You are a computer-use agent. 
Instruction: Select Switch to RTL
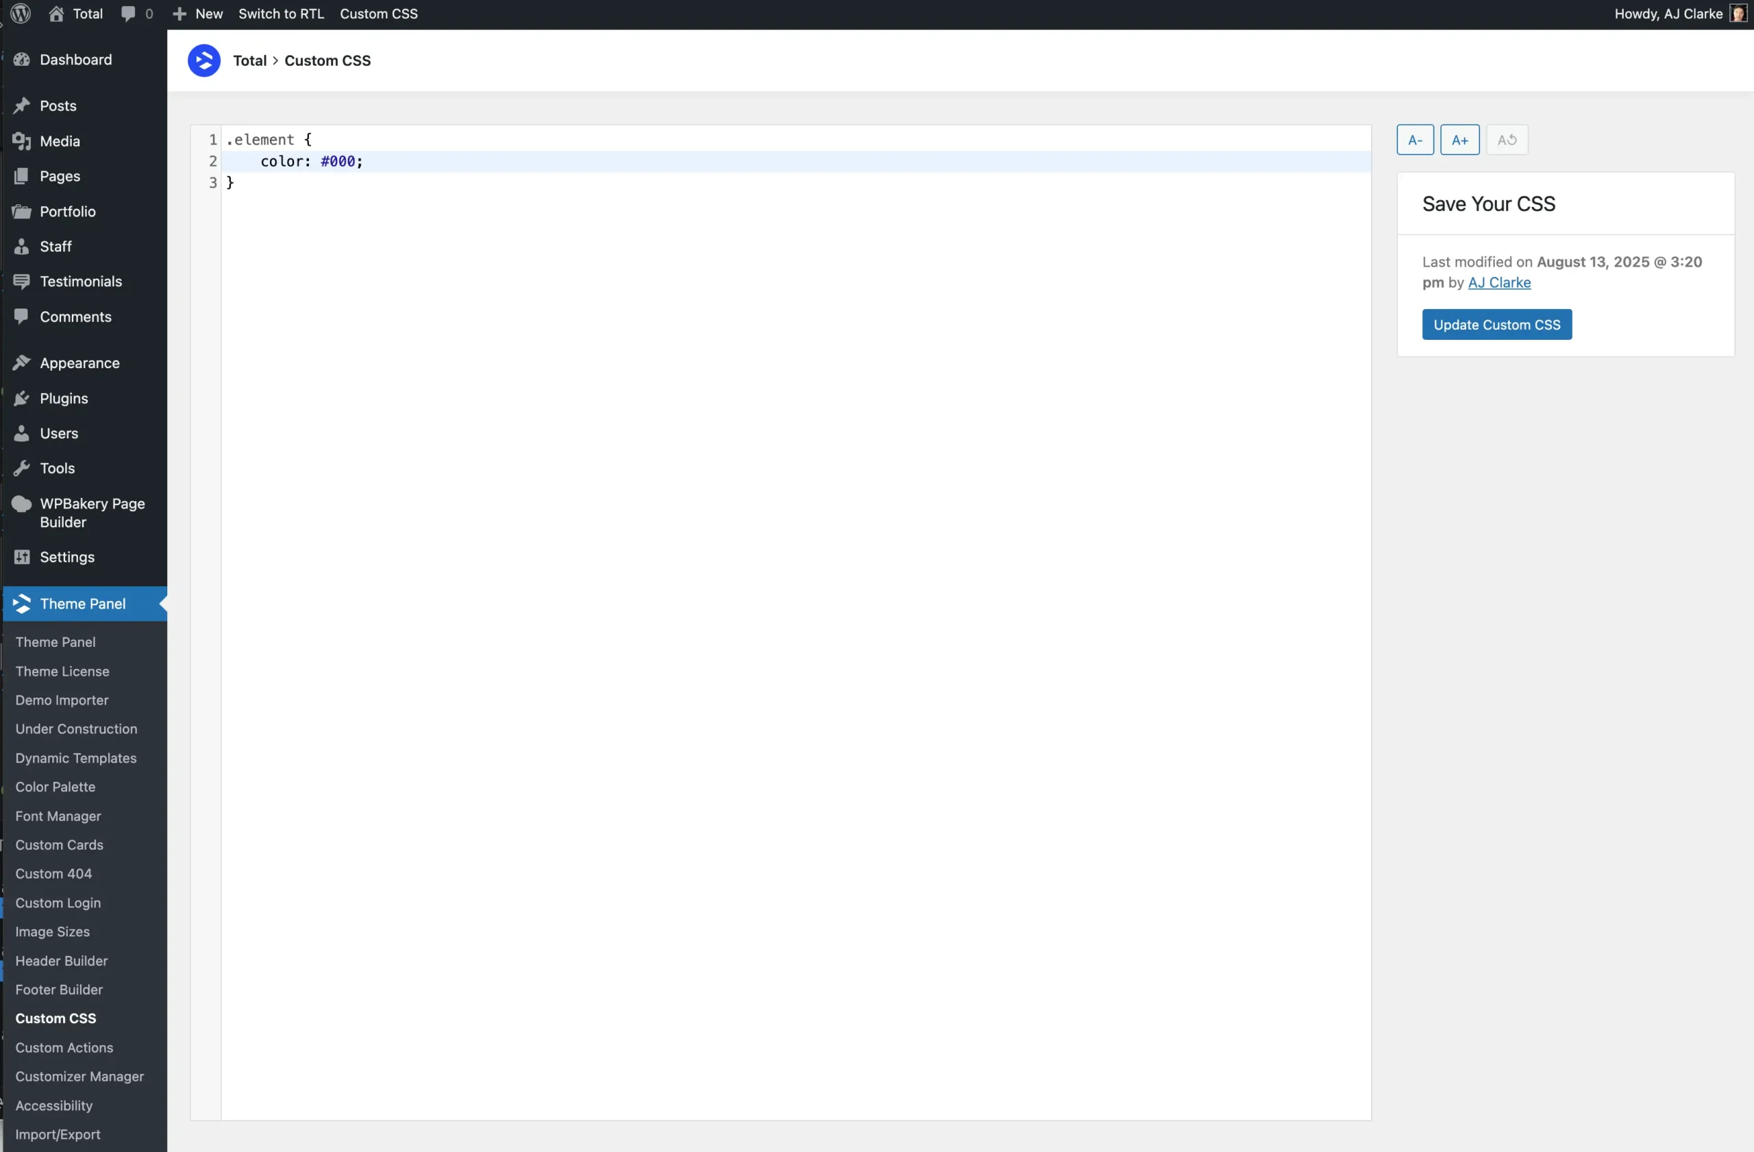click(281, 13)
